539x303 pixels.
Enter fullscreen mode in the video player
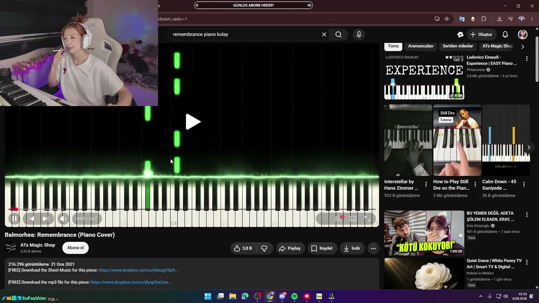point(367,218)
